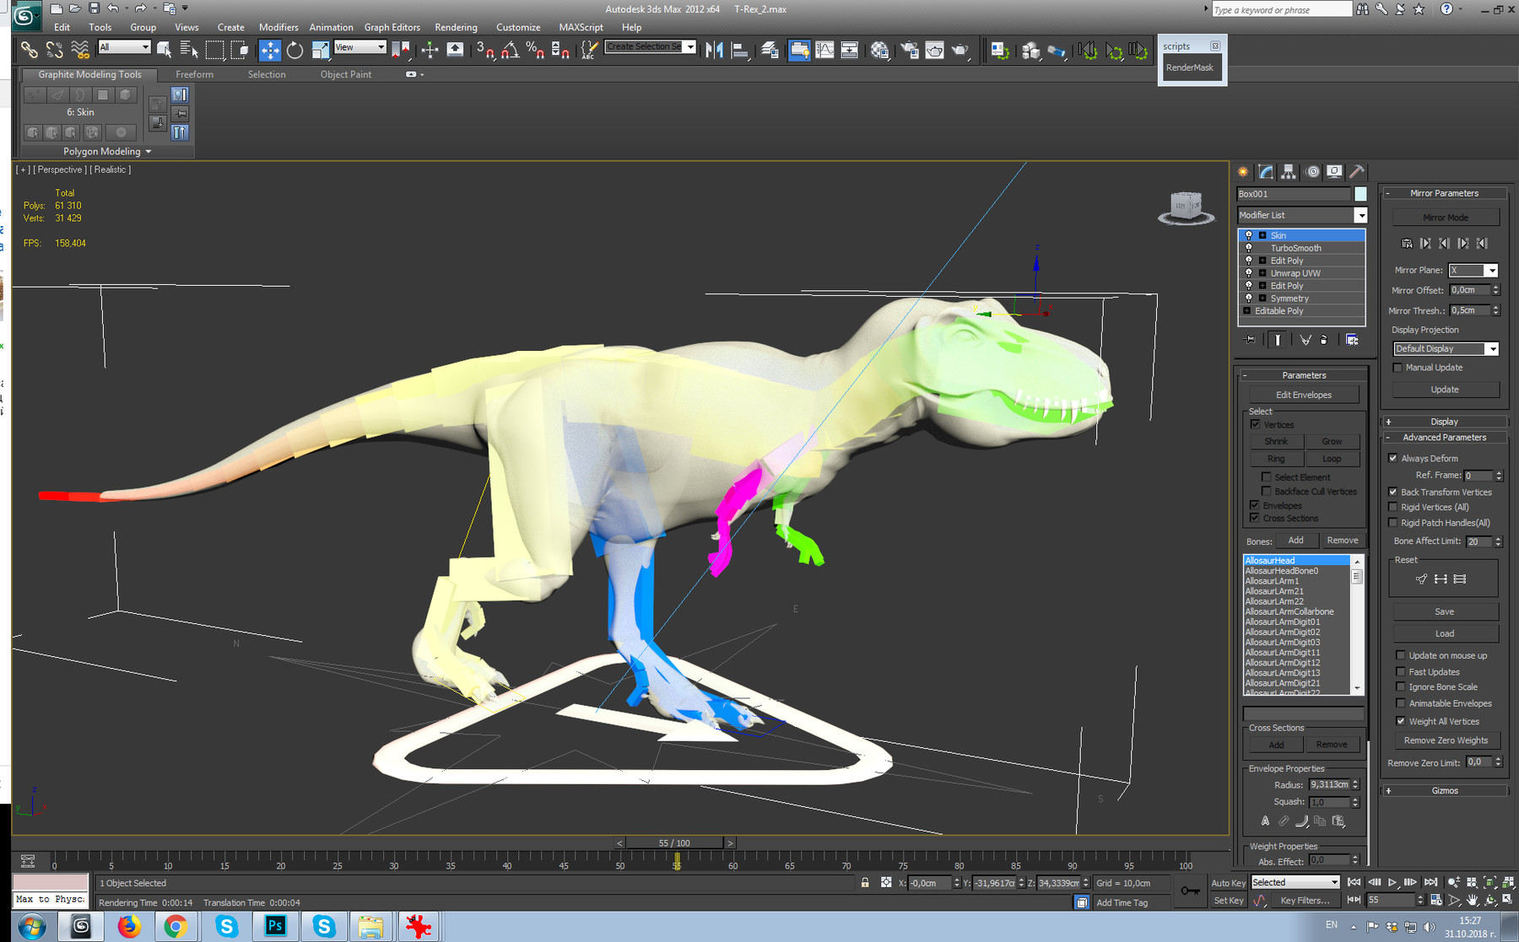Open the Material Editor from the main toolbar
This screenshot has height=942, width=1519.
(882, 51)
